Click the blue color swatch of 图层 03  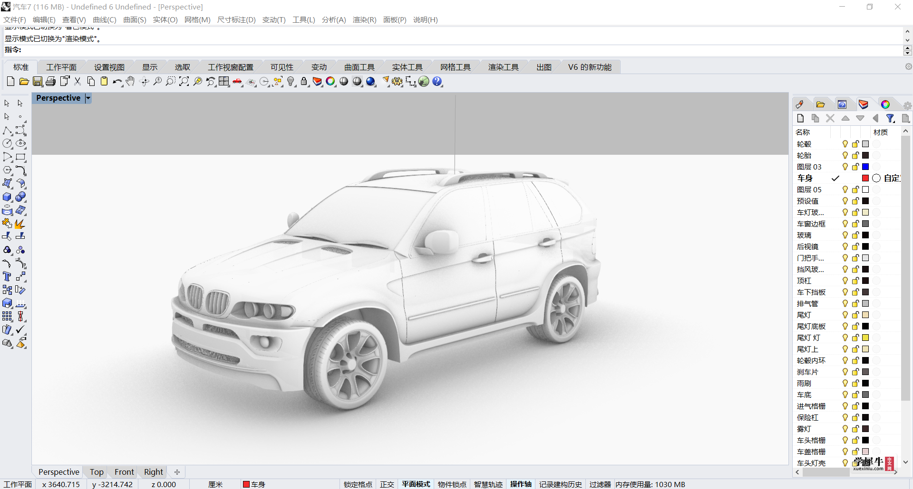[x=865, y=167]
